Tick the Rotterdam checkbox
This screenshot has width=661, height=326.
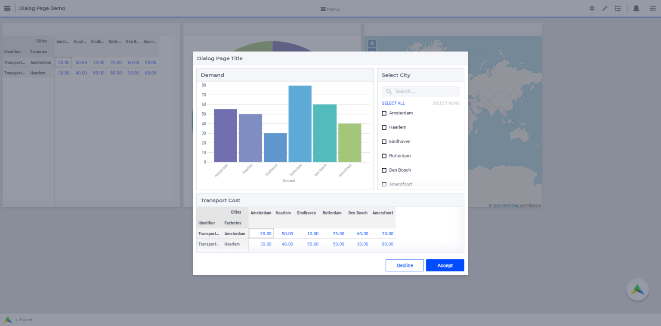coord(384,156)
